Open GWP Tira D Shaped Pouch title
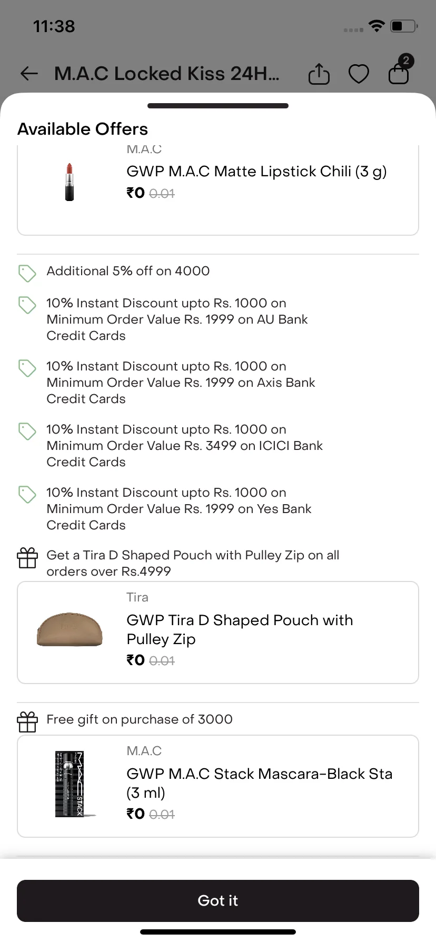The height and width of the screenshot is (943, 436). [x=240, y=629]
